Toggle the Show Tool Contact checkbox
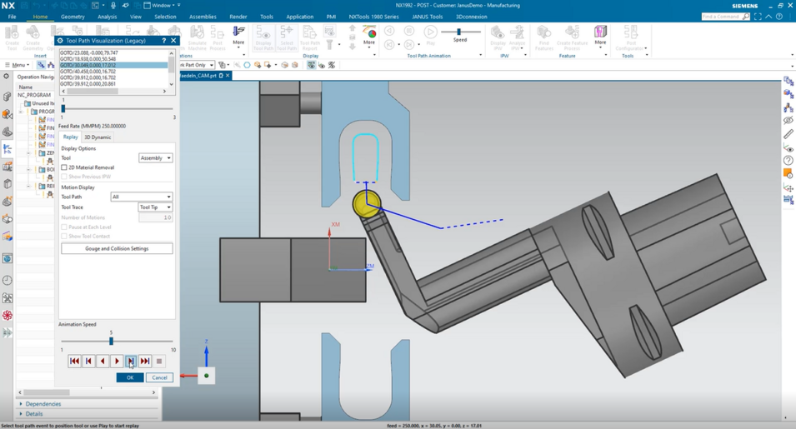 (x=64, y=236)
